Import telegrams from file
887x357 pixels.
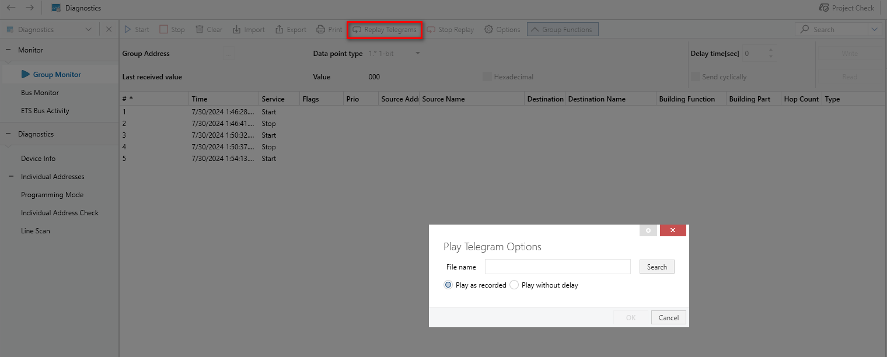pyautogui.click(x=249, y=29)
